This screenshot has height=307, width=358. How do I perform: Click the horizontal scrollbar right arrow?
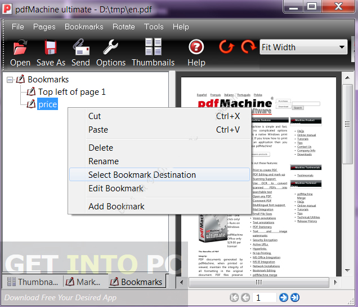coord(335,282)
